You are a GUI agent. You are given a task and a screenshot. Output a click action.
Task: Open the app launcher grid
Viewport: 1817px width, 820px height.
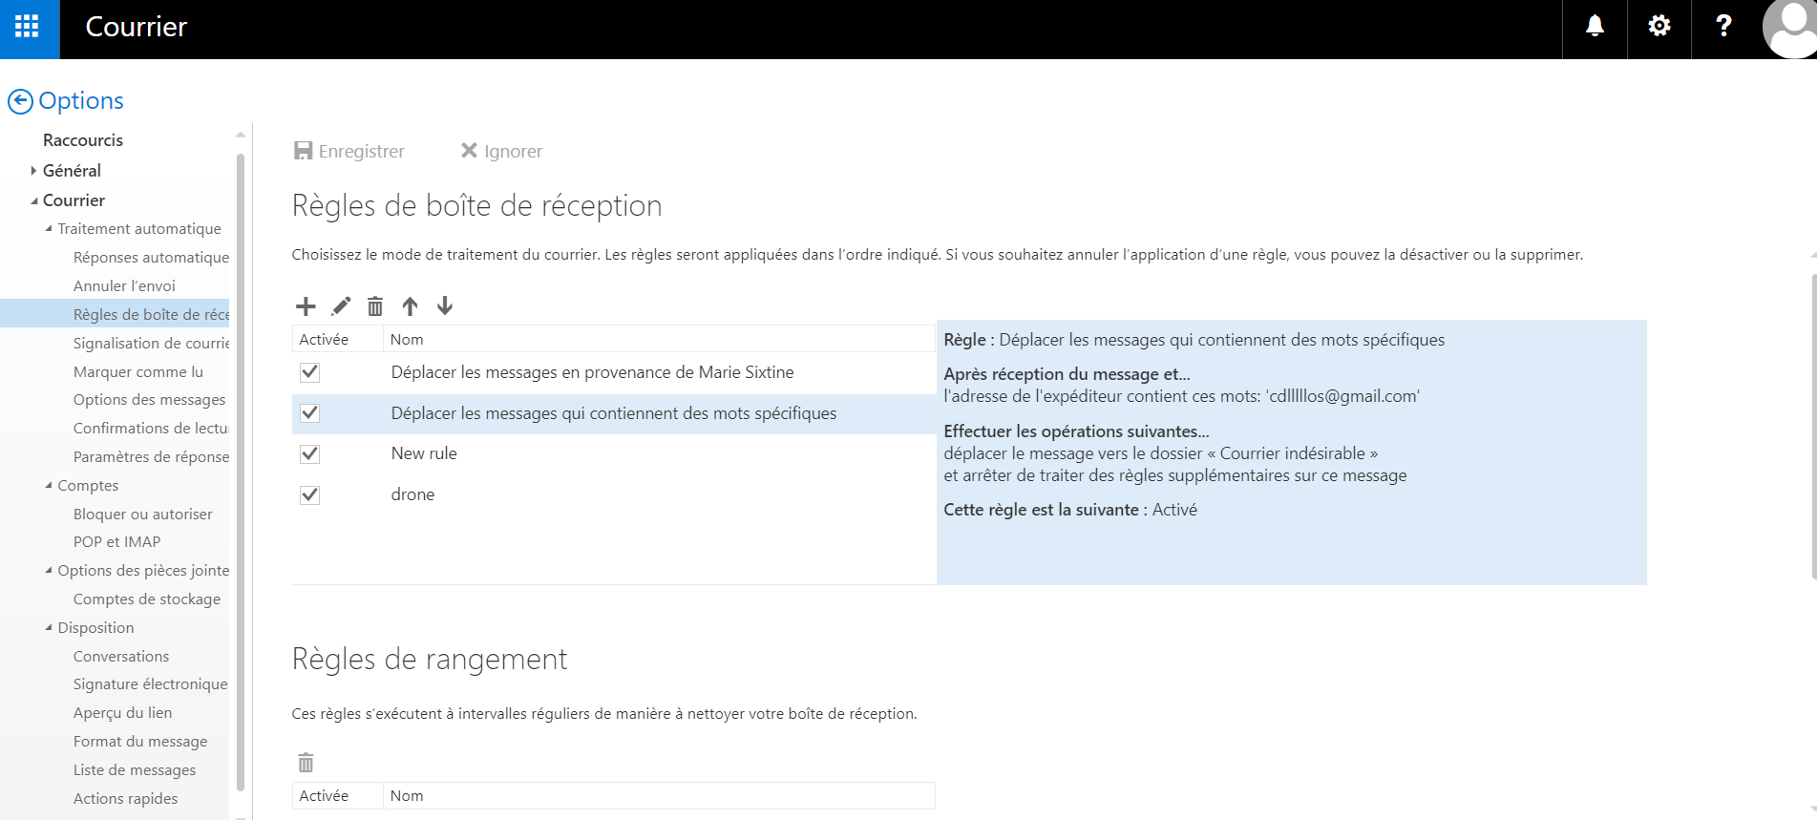(x=28, y=27)
